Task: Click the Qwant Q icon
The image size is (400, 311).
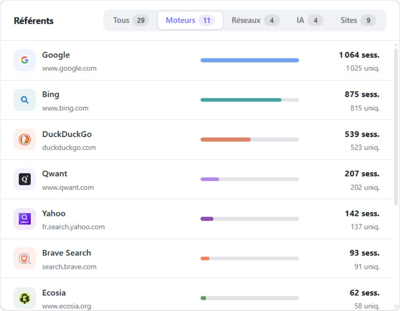Action: click(x=25, y=179)
